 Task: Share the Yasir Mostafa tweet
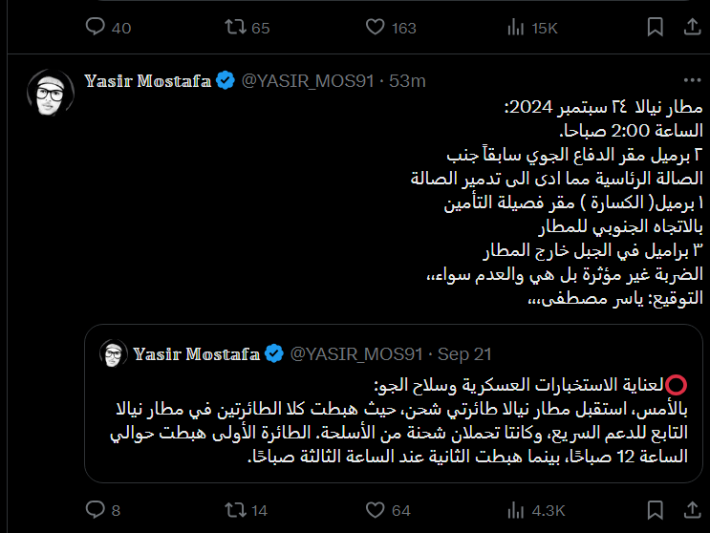pos(690,510)
